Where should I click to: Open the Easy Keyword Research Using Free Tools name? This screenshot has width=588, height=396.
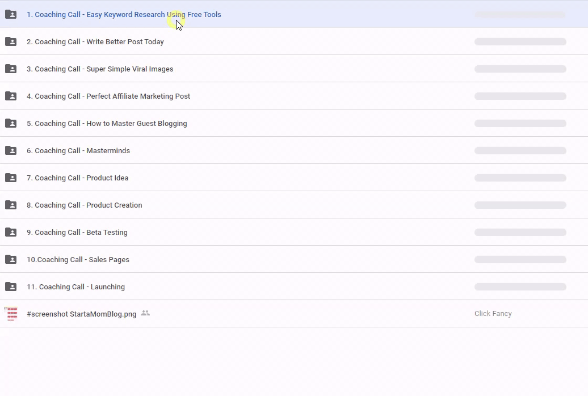[124, 15]
